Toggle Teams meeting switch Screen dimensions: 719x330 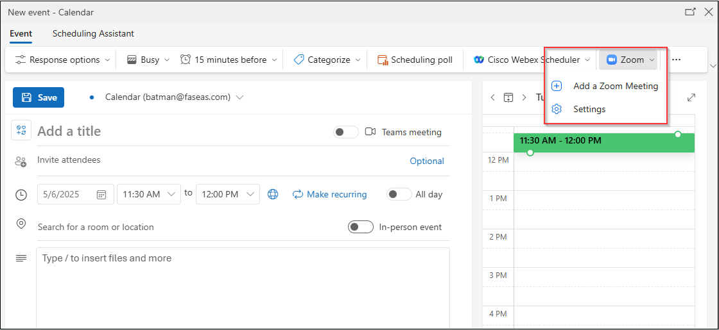(346, 132)
